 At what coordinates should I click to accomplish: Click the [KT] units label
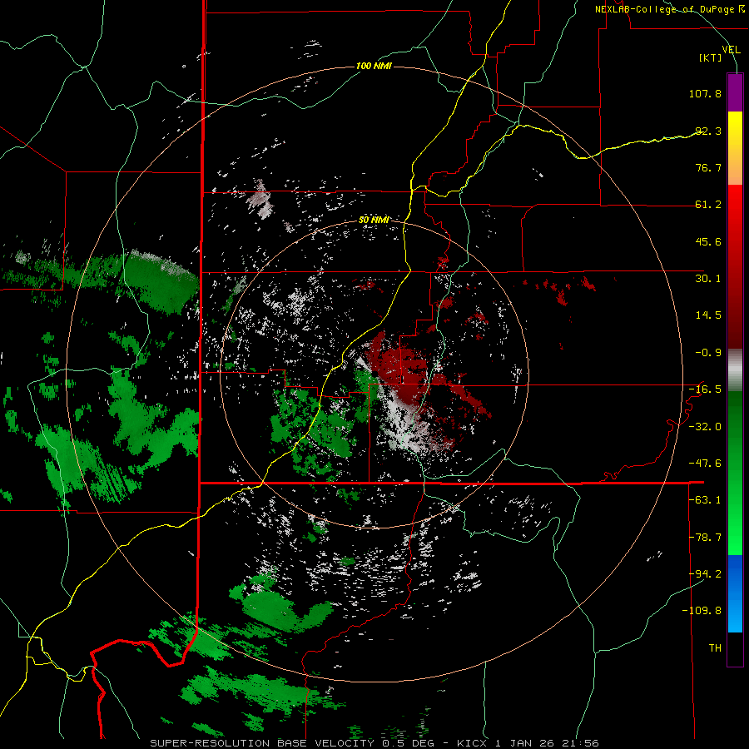pos(711,57)
